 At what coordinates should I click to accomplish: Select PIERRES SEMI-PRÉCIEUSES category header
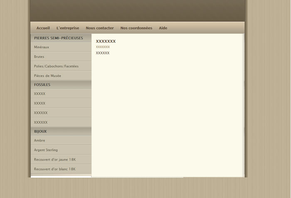(x=61, y=38)
